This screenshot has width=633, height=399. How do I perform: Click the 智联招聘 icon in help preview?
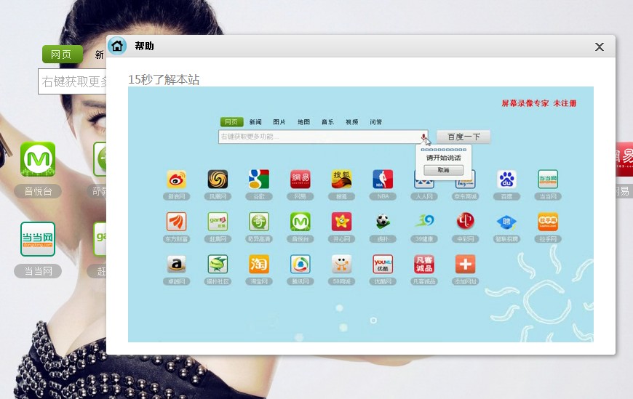[506, 222]
